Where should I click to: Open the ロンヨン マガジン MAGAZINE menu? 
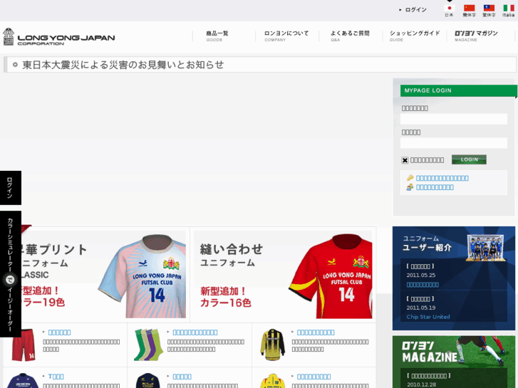[476, 36]
